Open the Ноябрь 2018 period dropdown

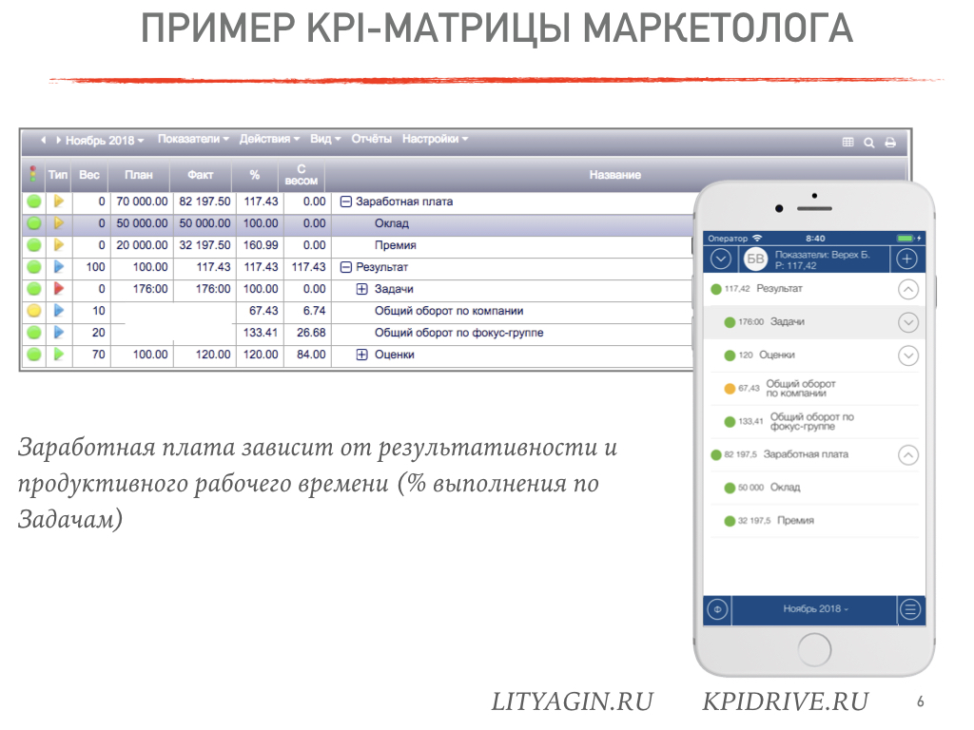click(105, 141)
